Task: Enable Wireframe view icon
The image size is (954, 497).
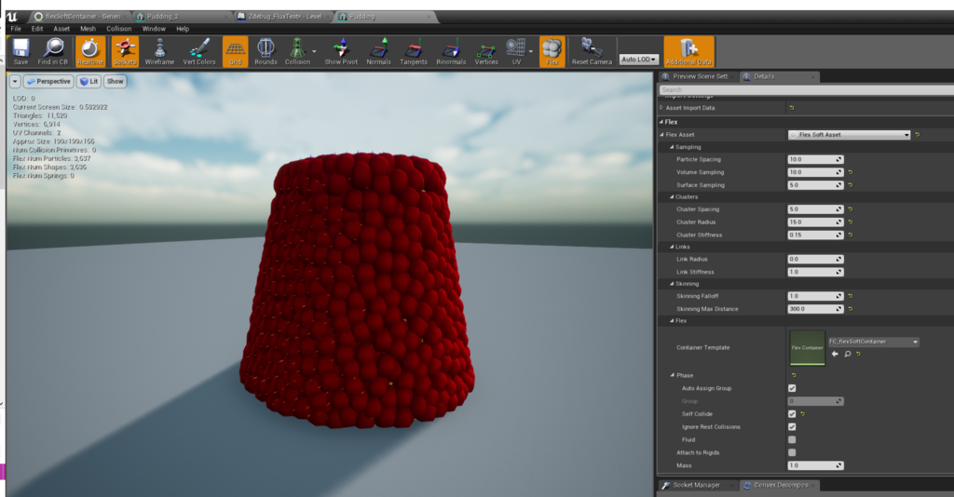Action: click(x=159, y=51)
